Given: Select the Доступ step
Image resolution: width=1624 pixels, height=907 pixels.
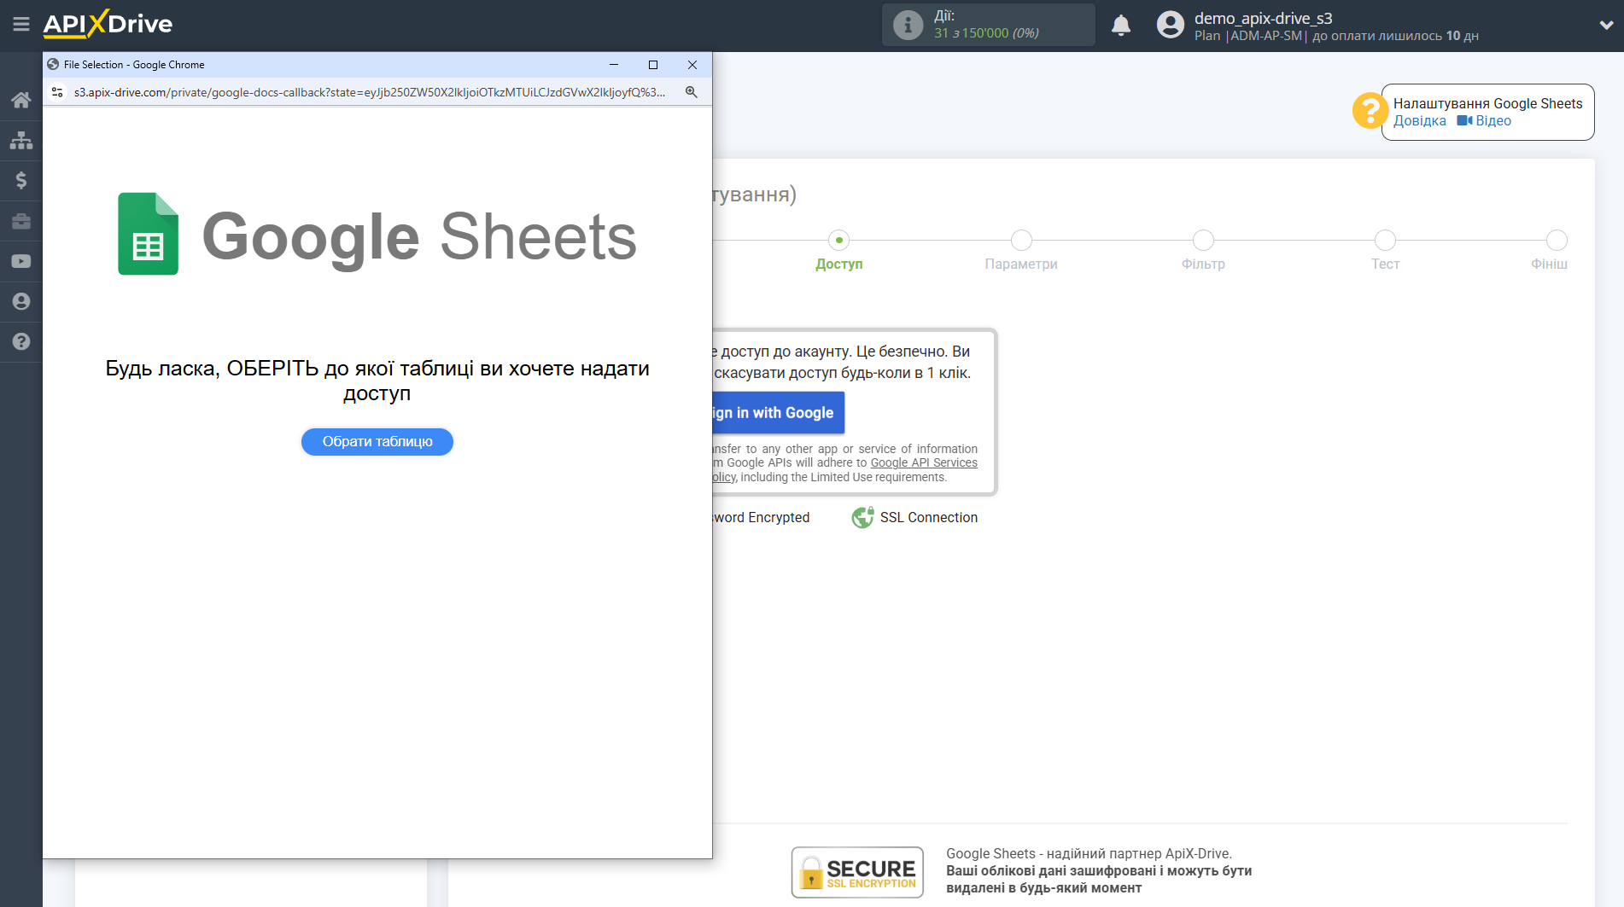Looking at the screenshot, I should point(838,252).
